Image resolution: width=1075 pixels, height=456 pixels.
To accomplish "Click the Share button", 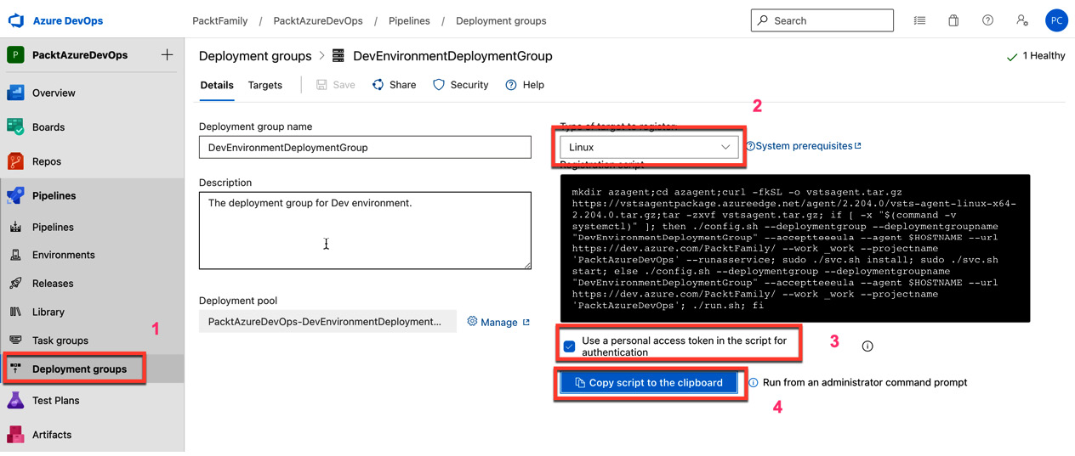I will (x=395, y=85).
